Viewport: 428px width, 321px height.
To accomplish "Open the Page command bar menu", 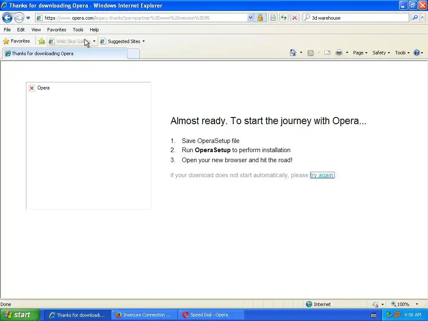I will (360, 53).
